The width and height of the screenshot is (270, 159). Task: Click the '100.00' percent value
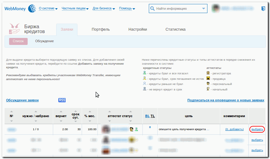[92, 129]
